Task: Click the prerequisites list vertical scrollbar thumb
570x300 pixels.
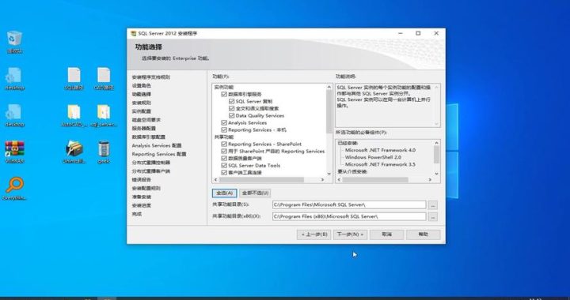Action: tap(436, 155)
